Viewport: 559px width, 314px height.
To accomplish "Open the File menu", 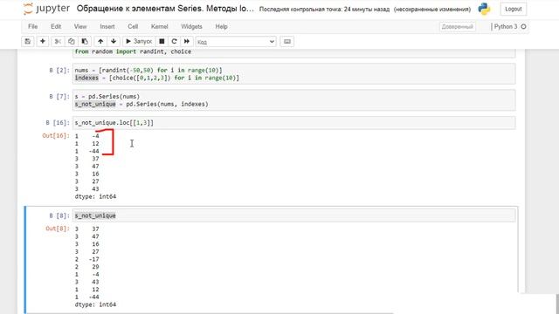I will (33, 27).
